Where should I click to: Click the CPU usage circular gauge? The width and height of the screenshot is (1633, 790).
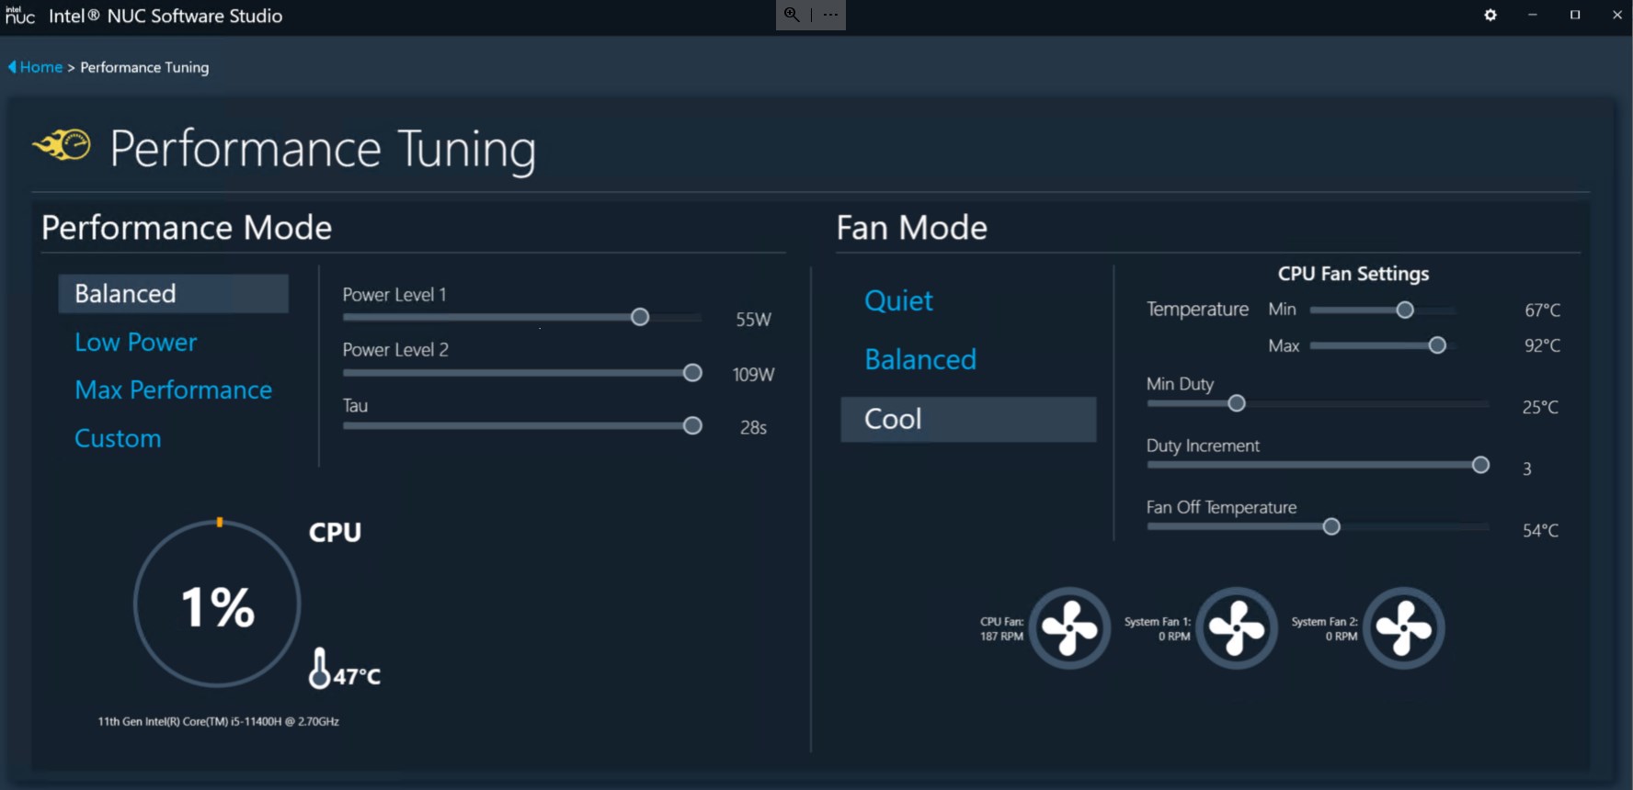click(217, 604)
